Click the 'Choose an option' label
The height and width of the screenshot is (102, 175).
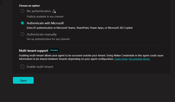click(29, 6)
